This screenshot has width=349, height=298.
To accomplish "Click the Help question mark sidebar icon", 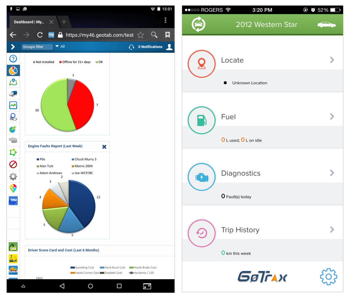I will (x=13, y=59).
